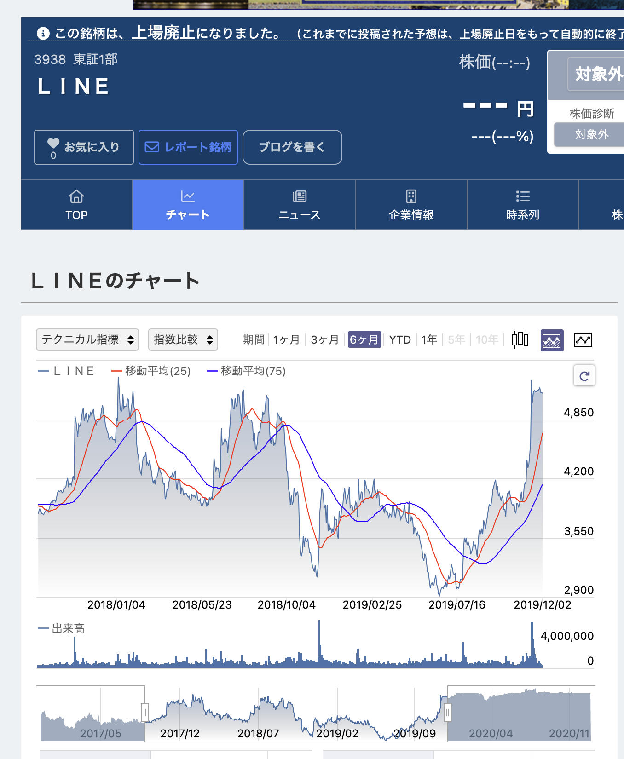Viewport: 624px width, 759px height.
Task: Open the 時系列 tab
Action: coord(523,205)
